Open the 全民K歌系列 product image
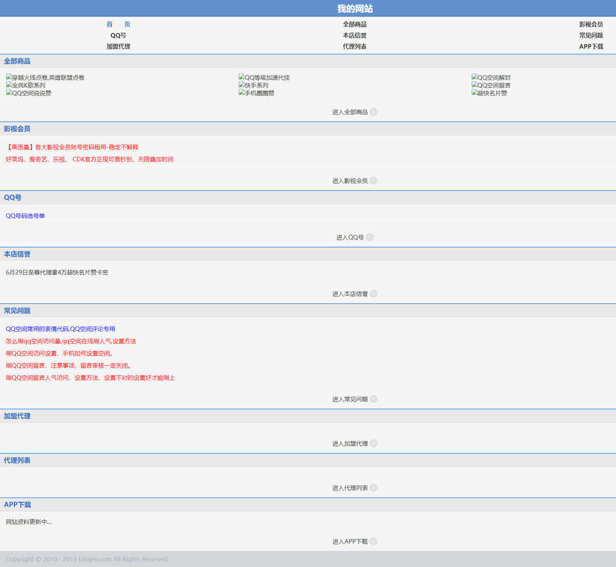616x567 pixels. (26, 85)
